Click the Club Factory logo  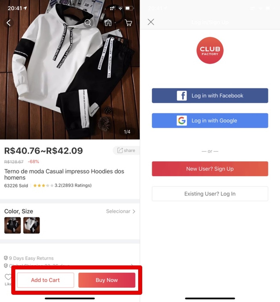tap(210, 50)
